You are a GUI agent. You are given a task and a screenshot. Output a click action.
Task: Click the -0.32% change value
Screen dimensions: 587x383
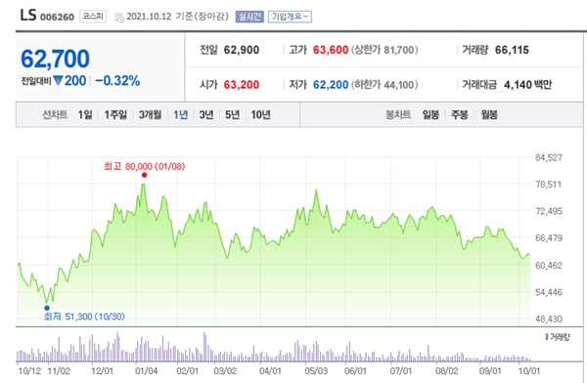[117, 80]
